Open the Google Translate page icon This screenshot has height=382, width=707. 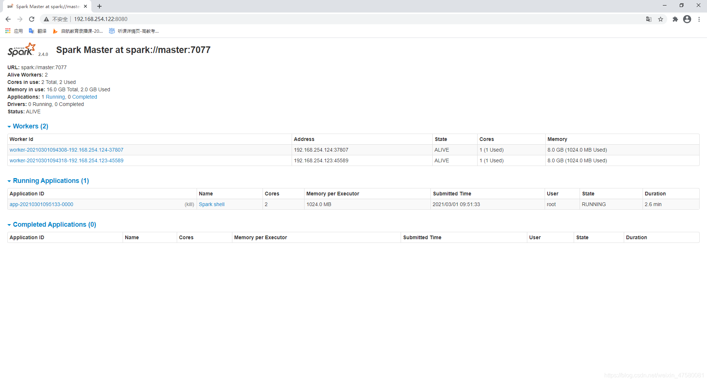pos(649,19)
